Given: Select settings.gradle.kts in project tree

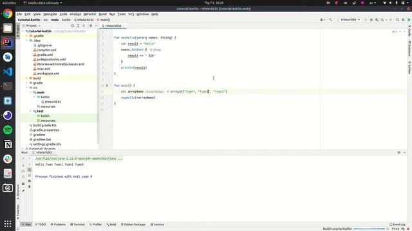Looking at the screenshot, I should pyautogui.click(x=47, y=144).
